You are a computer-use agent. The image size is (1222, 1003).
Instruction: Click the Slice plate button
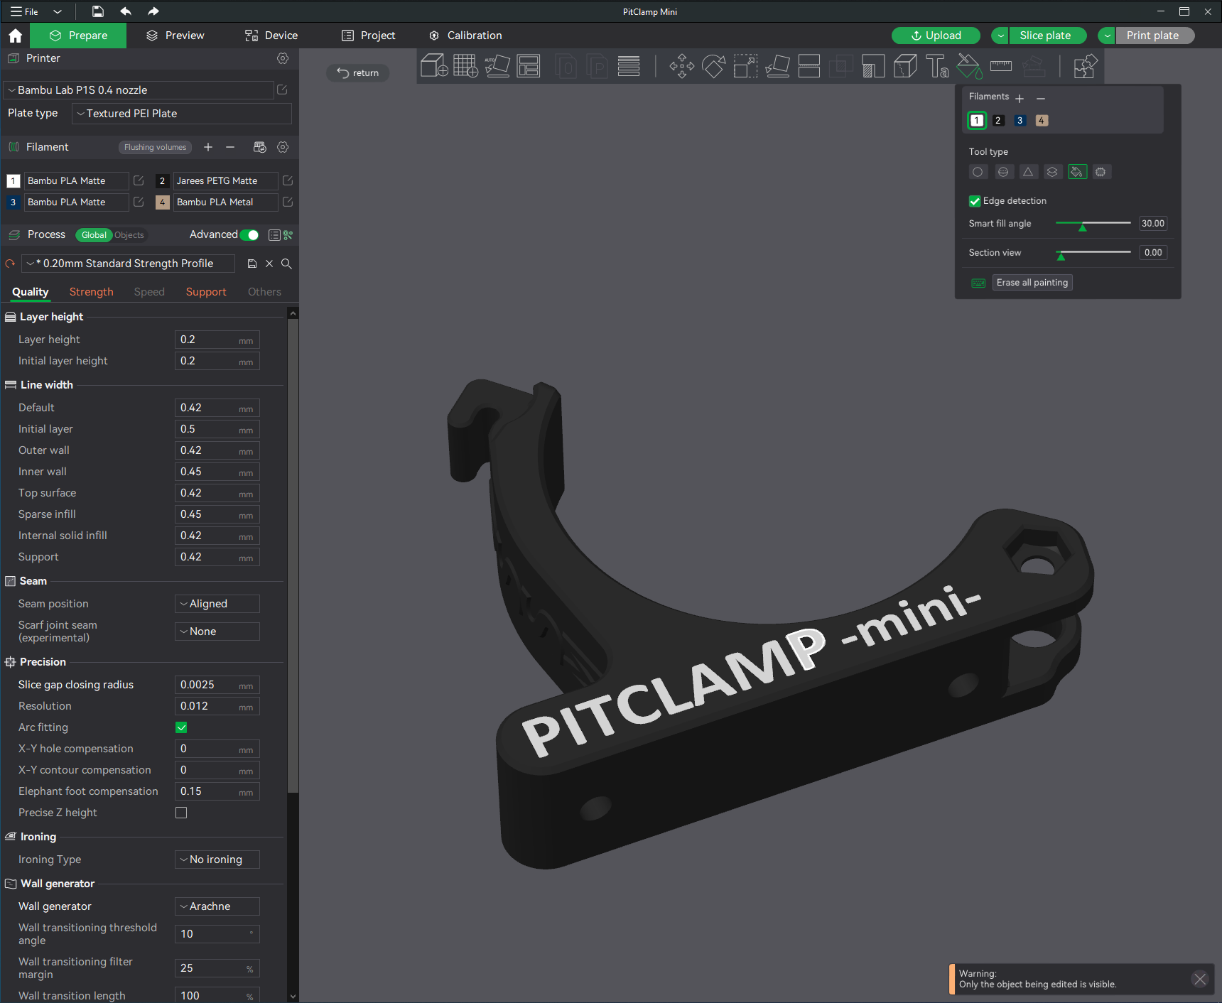1048,36
